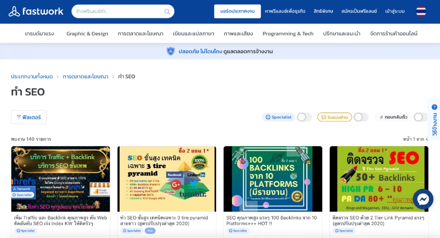Click the เข้าสู่ระบบ login link
440x238 pixels.
coord(395,11)
